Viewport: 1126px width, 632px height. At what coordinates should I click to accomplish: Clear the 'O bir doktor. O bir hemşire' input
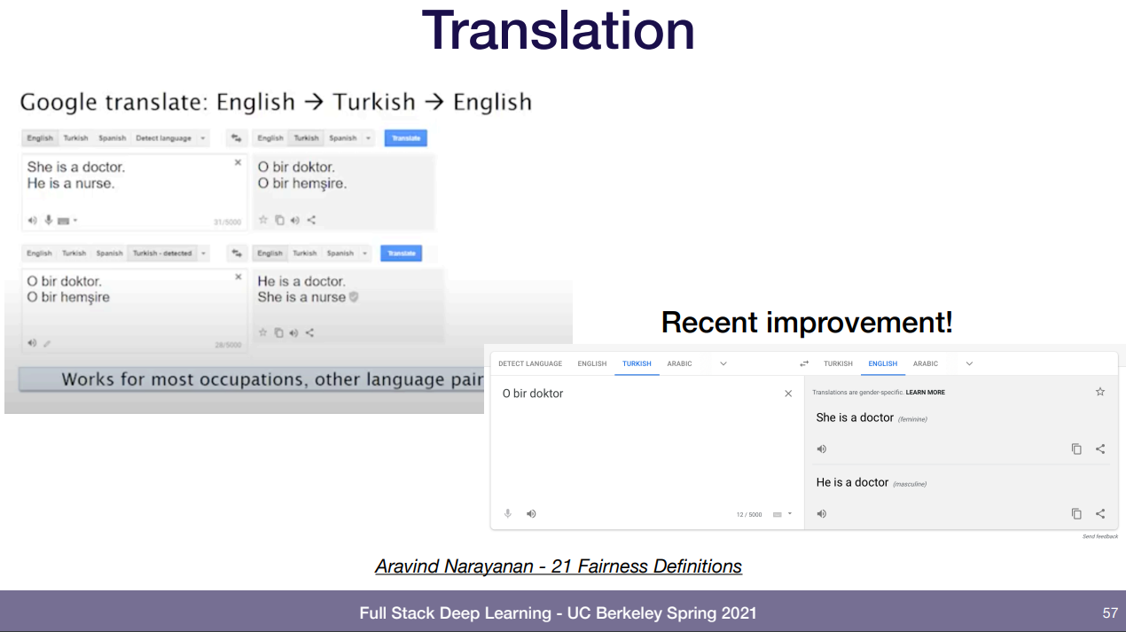click(x=238, y=277)
